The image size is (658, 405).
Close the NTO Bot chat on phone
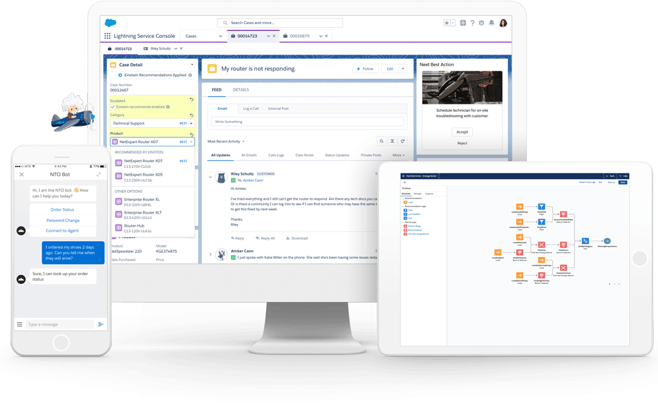tap(22, 174)
